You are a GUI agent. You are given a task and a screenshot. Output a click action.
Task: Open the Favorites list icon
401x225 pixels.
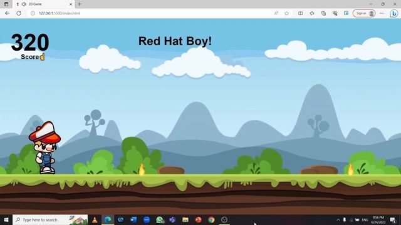[x=312, y=13]
